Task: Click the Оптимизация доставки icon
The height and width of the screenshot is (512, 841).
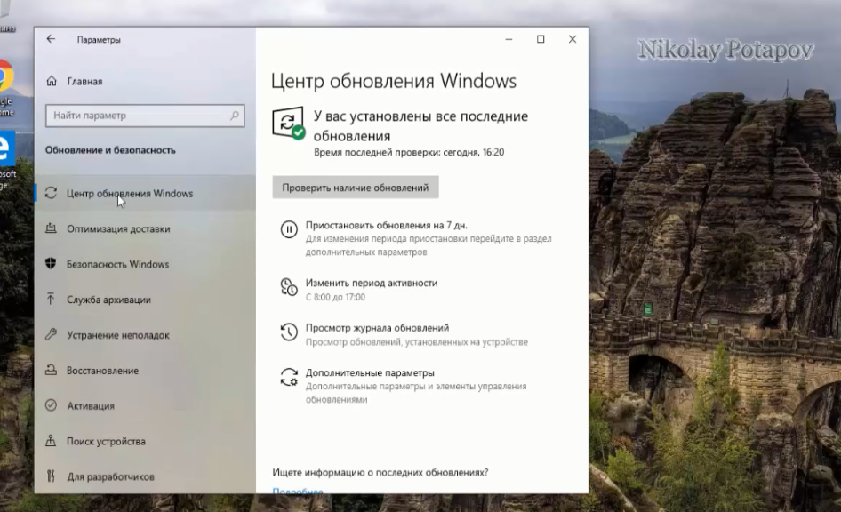Action: [x=51, y=228]
